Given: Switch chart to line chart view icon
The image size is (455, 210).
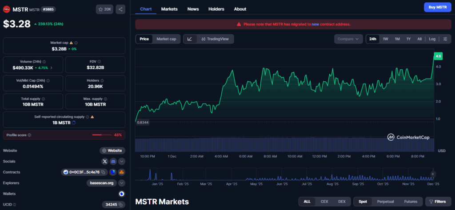Looking at the screenshot, I should (190, 39).
